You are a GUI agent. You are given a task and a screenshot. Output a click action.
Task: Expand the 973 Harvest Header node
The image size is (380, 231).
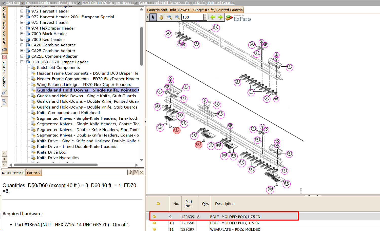click(x=22, y=22)
